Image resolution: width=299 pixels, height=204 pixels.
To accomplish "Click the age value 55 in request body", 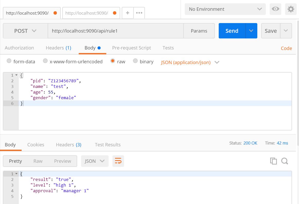I will click(51, 92).
